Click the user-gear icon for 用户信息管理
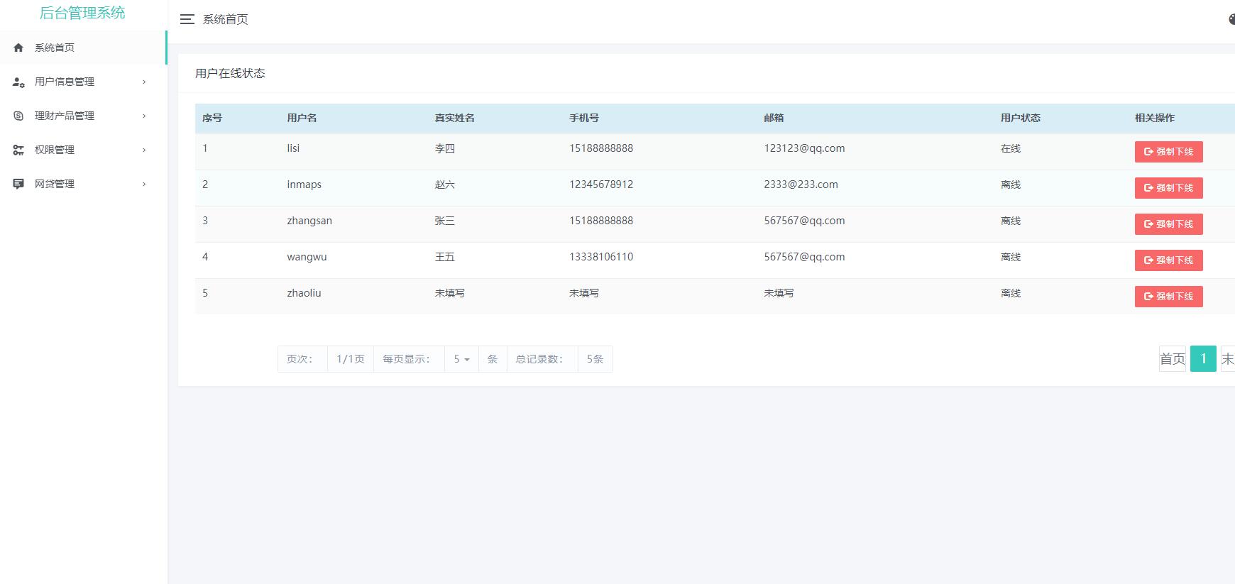The height and width of the screenshot is (584, 1235). pos(18,82)
